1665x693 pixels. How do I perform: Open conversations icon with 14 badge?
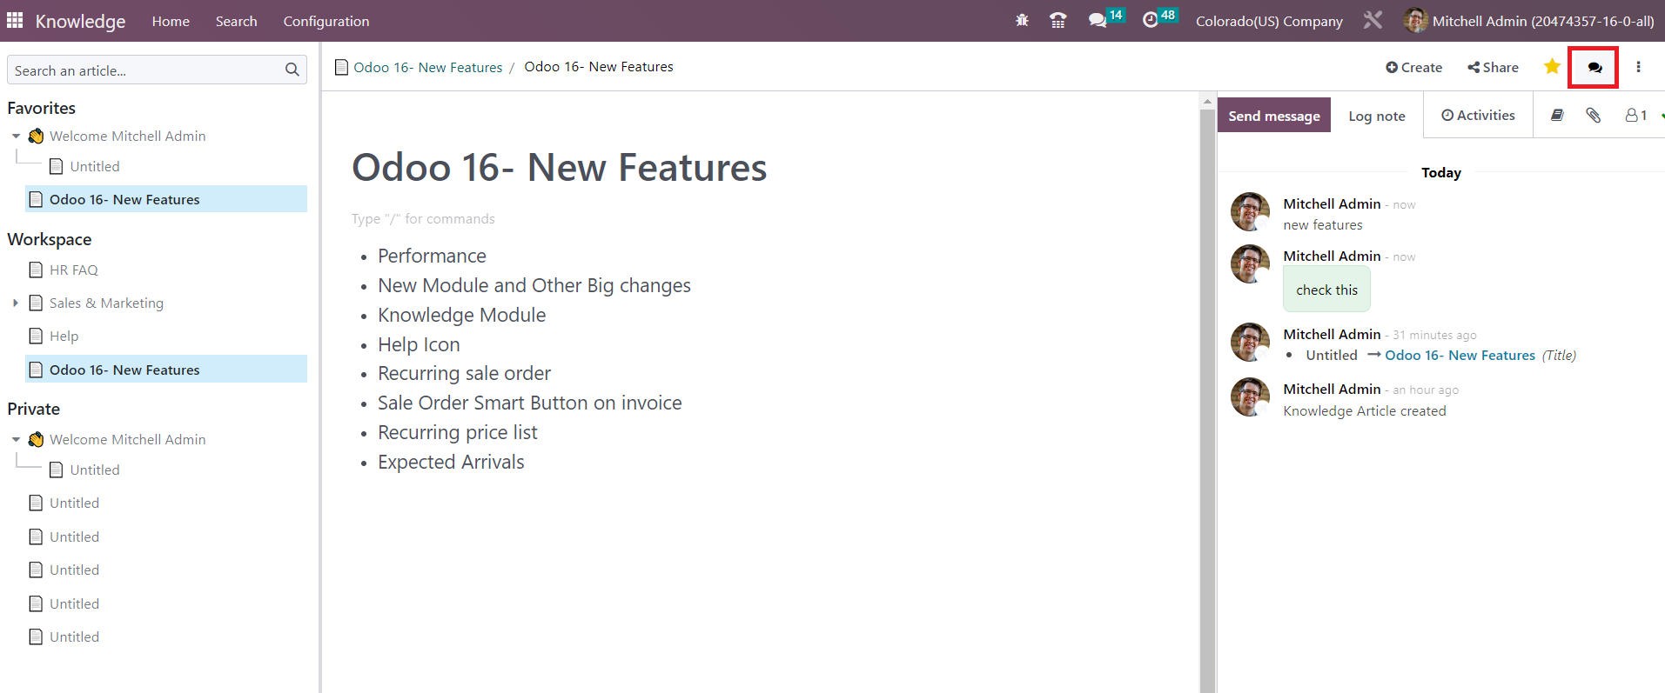coord(1106,18)
